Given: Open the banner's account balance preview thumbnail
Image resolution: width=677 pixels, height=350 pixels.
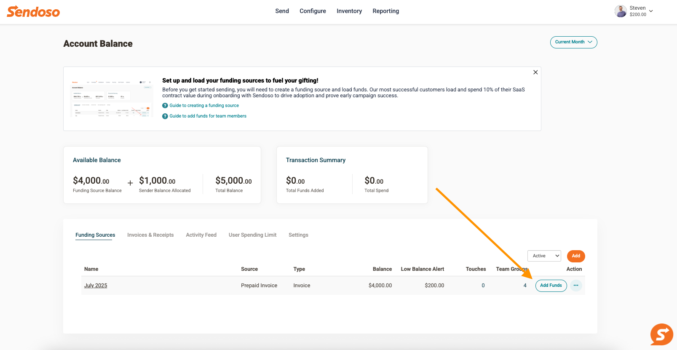Looking at the screenshot, I should tap(112, 99).
